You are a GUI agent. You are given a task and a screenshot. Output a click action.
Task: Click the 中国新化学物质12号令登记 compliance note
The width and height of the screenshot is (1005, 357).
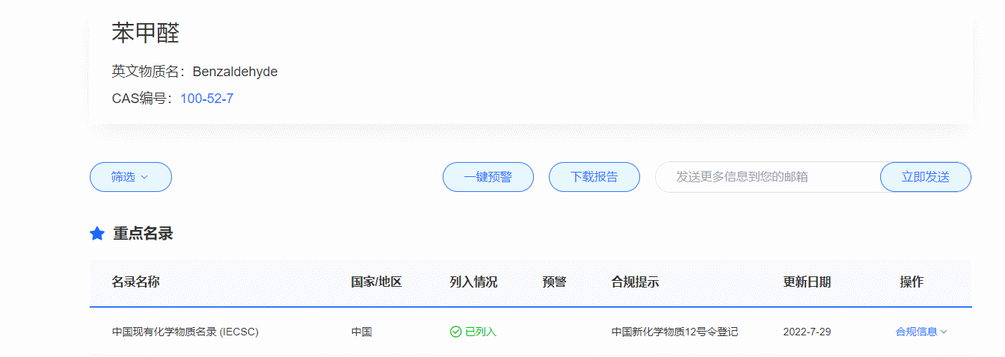click(674, 332)
